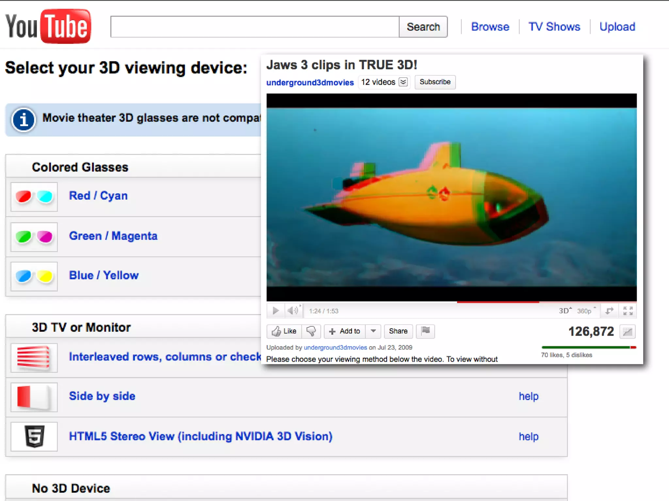Toggle the player size resize button
669x501 pixels.
pyautogui.click(x=609, y=311)
